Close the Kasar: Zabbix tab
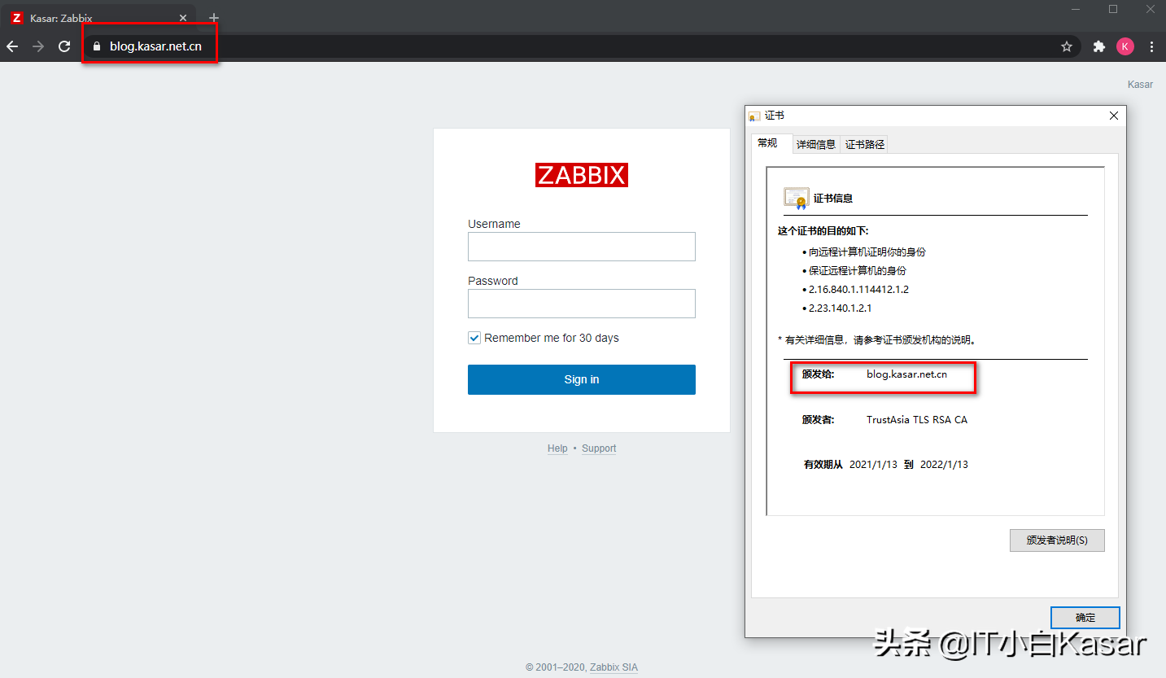The image size is (1166, 678). 183,18
